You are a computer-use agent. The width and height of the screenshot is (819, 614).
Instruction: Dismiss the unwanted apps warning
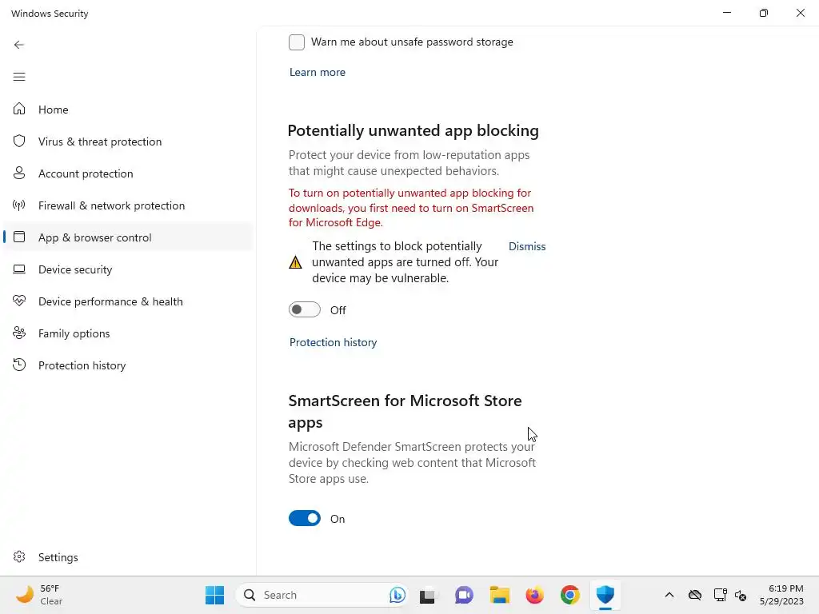[526, 246]
